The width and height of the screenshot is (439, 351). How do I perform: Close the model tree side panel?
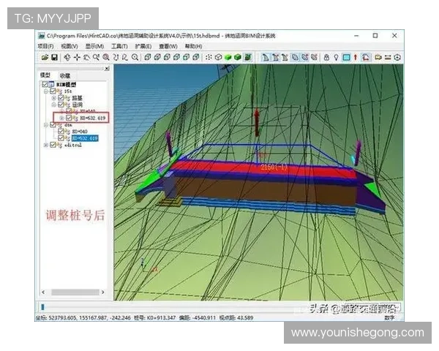(107, 69)
